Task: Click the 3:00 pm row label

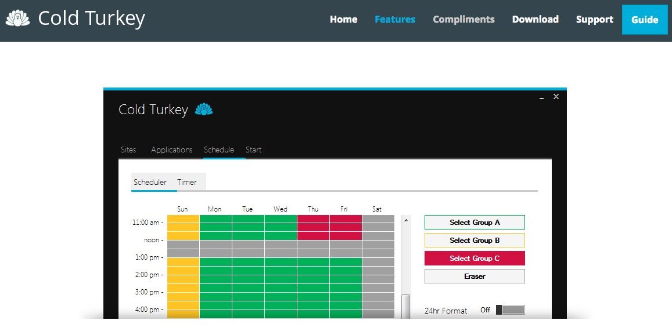Action: [x=150, y=292]
